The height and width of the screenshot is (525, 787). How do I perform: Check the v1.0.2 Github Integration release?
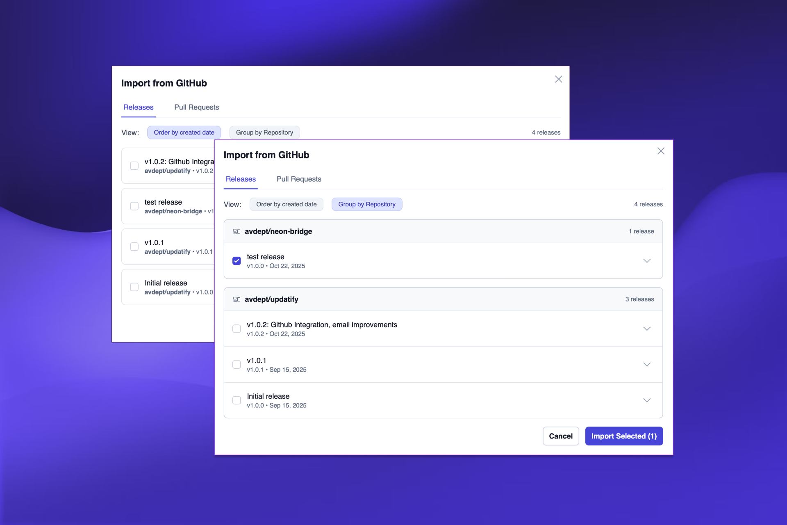237,329
